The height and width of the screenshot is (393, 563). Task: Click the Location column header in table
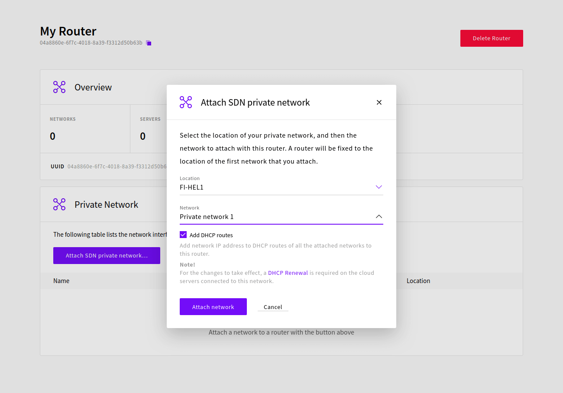pyautogui.click(x=418, y=281)
